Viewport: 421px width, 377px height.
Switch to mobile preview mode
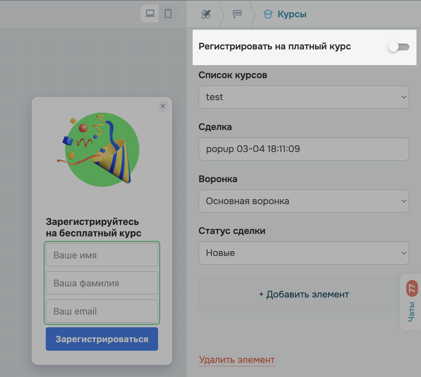[x=168, y=14]
